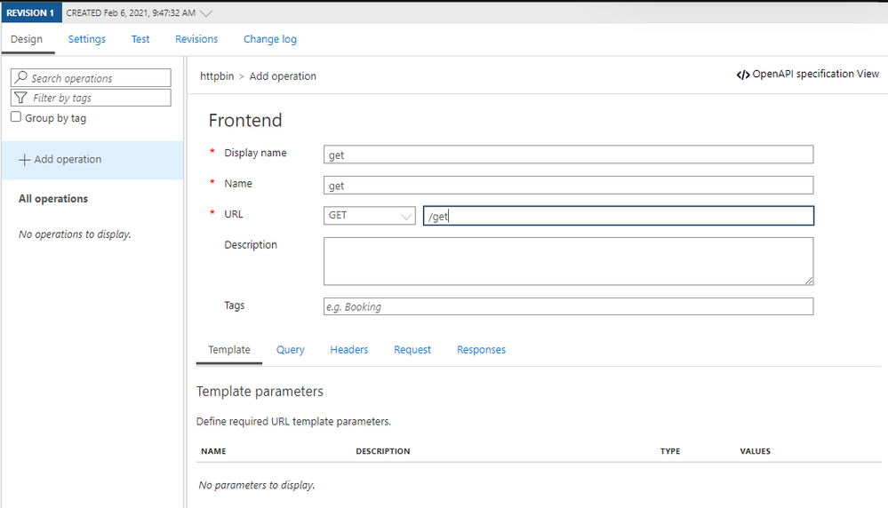
Task: Click the plus icon beside Add operation
Action: pyautogui.click(x=24, y=160)
